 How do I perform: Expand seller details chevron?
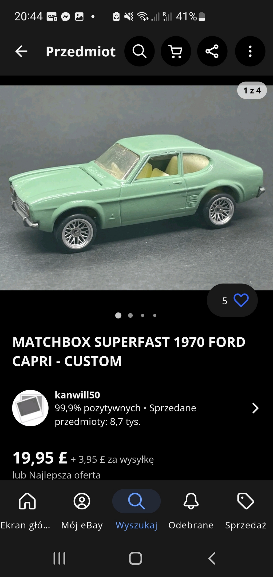click(255, 408)
